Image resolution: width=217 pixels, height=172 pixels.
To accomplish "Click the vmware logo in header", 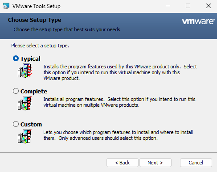I will point(198,21).
